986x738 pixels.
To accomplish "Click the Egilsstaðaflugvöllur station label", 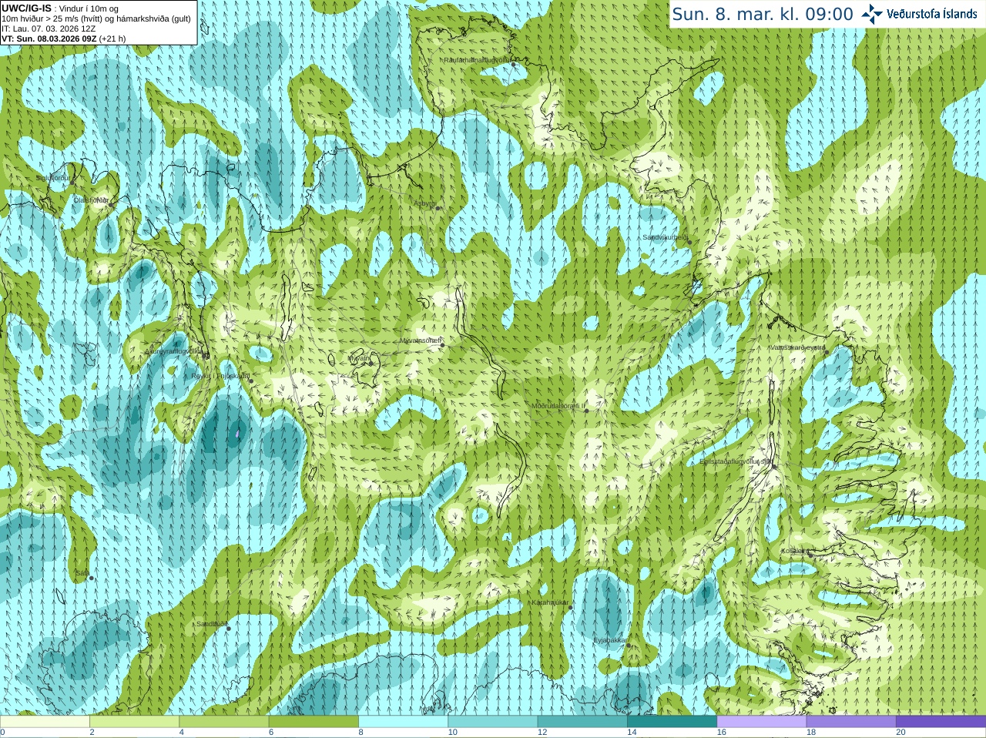I will point(735,461).
